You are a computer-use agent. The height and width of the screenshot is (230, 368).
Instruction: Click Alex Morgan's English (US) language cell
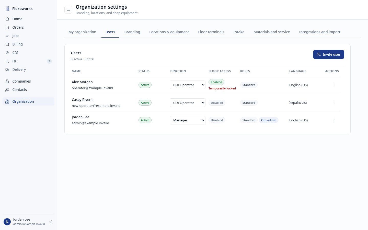pyautogui.click(x=298, y=85)
